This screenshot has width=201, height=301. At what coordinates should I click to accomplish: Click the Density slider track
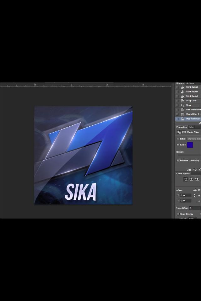pyautogui.click(x=189, y=155)
